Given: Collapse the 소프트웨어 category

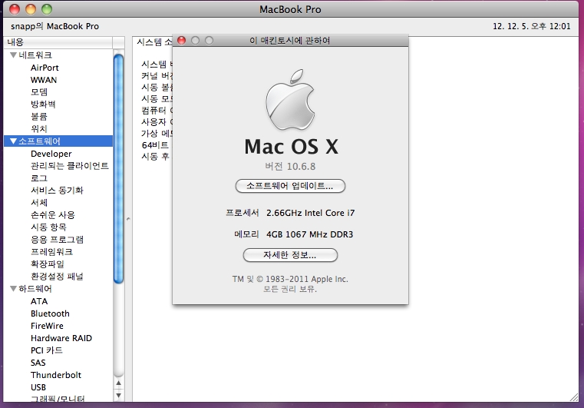Looking at the screenshot, I should 13,141.
